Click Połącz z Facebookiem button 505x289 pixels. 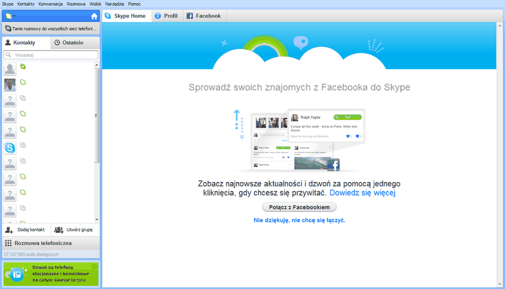coord(299,207)
